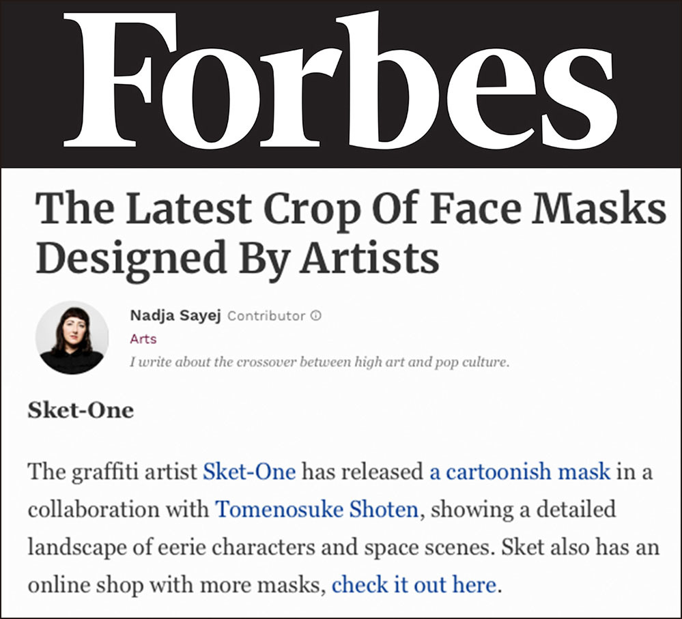
Task: Click the italic author tagline about pop culture
Action: click(x=319, y=362)
